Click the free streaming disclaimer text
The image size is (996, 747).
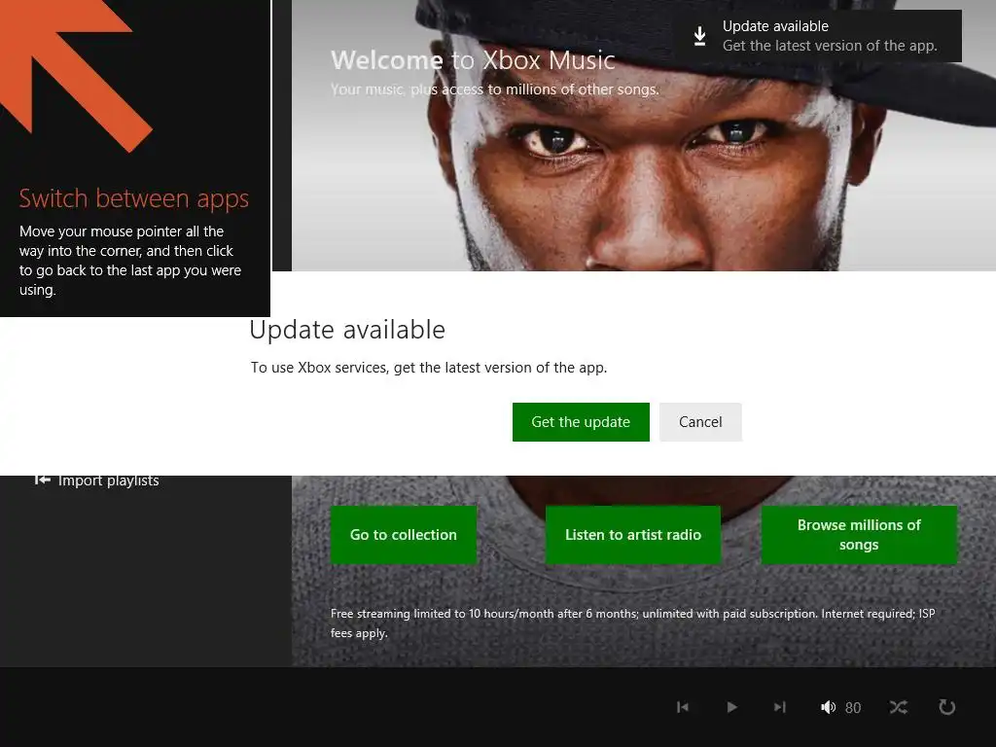click(632, 623)
